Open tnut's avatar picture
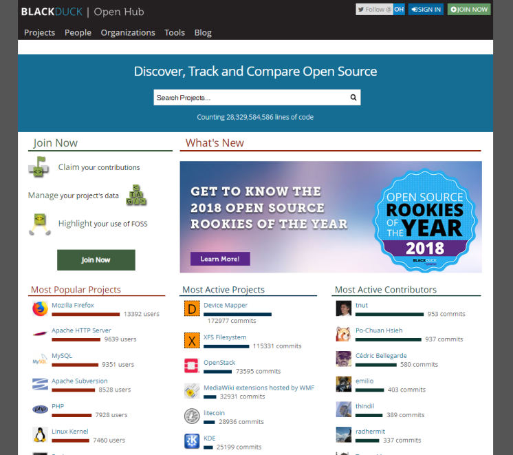Viewport: 513px width, 455px height. tap(344, 308)
